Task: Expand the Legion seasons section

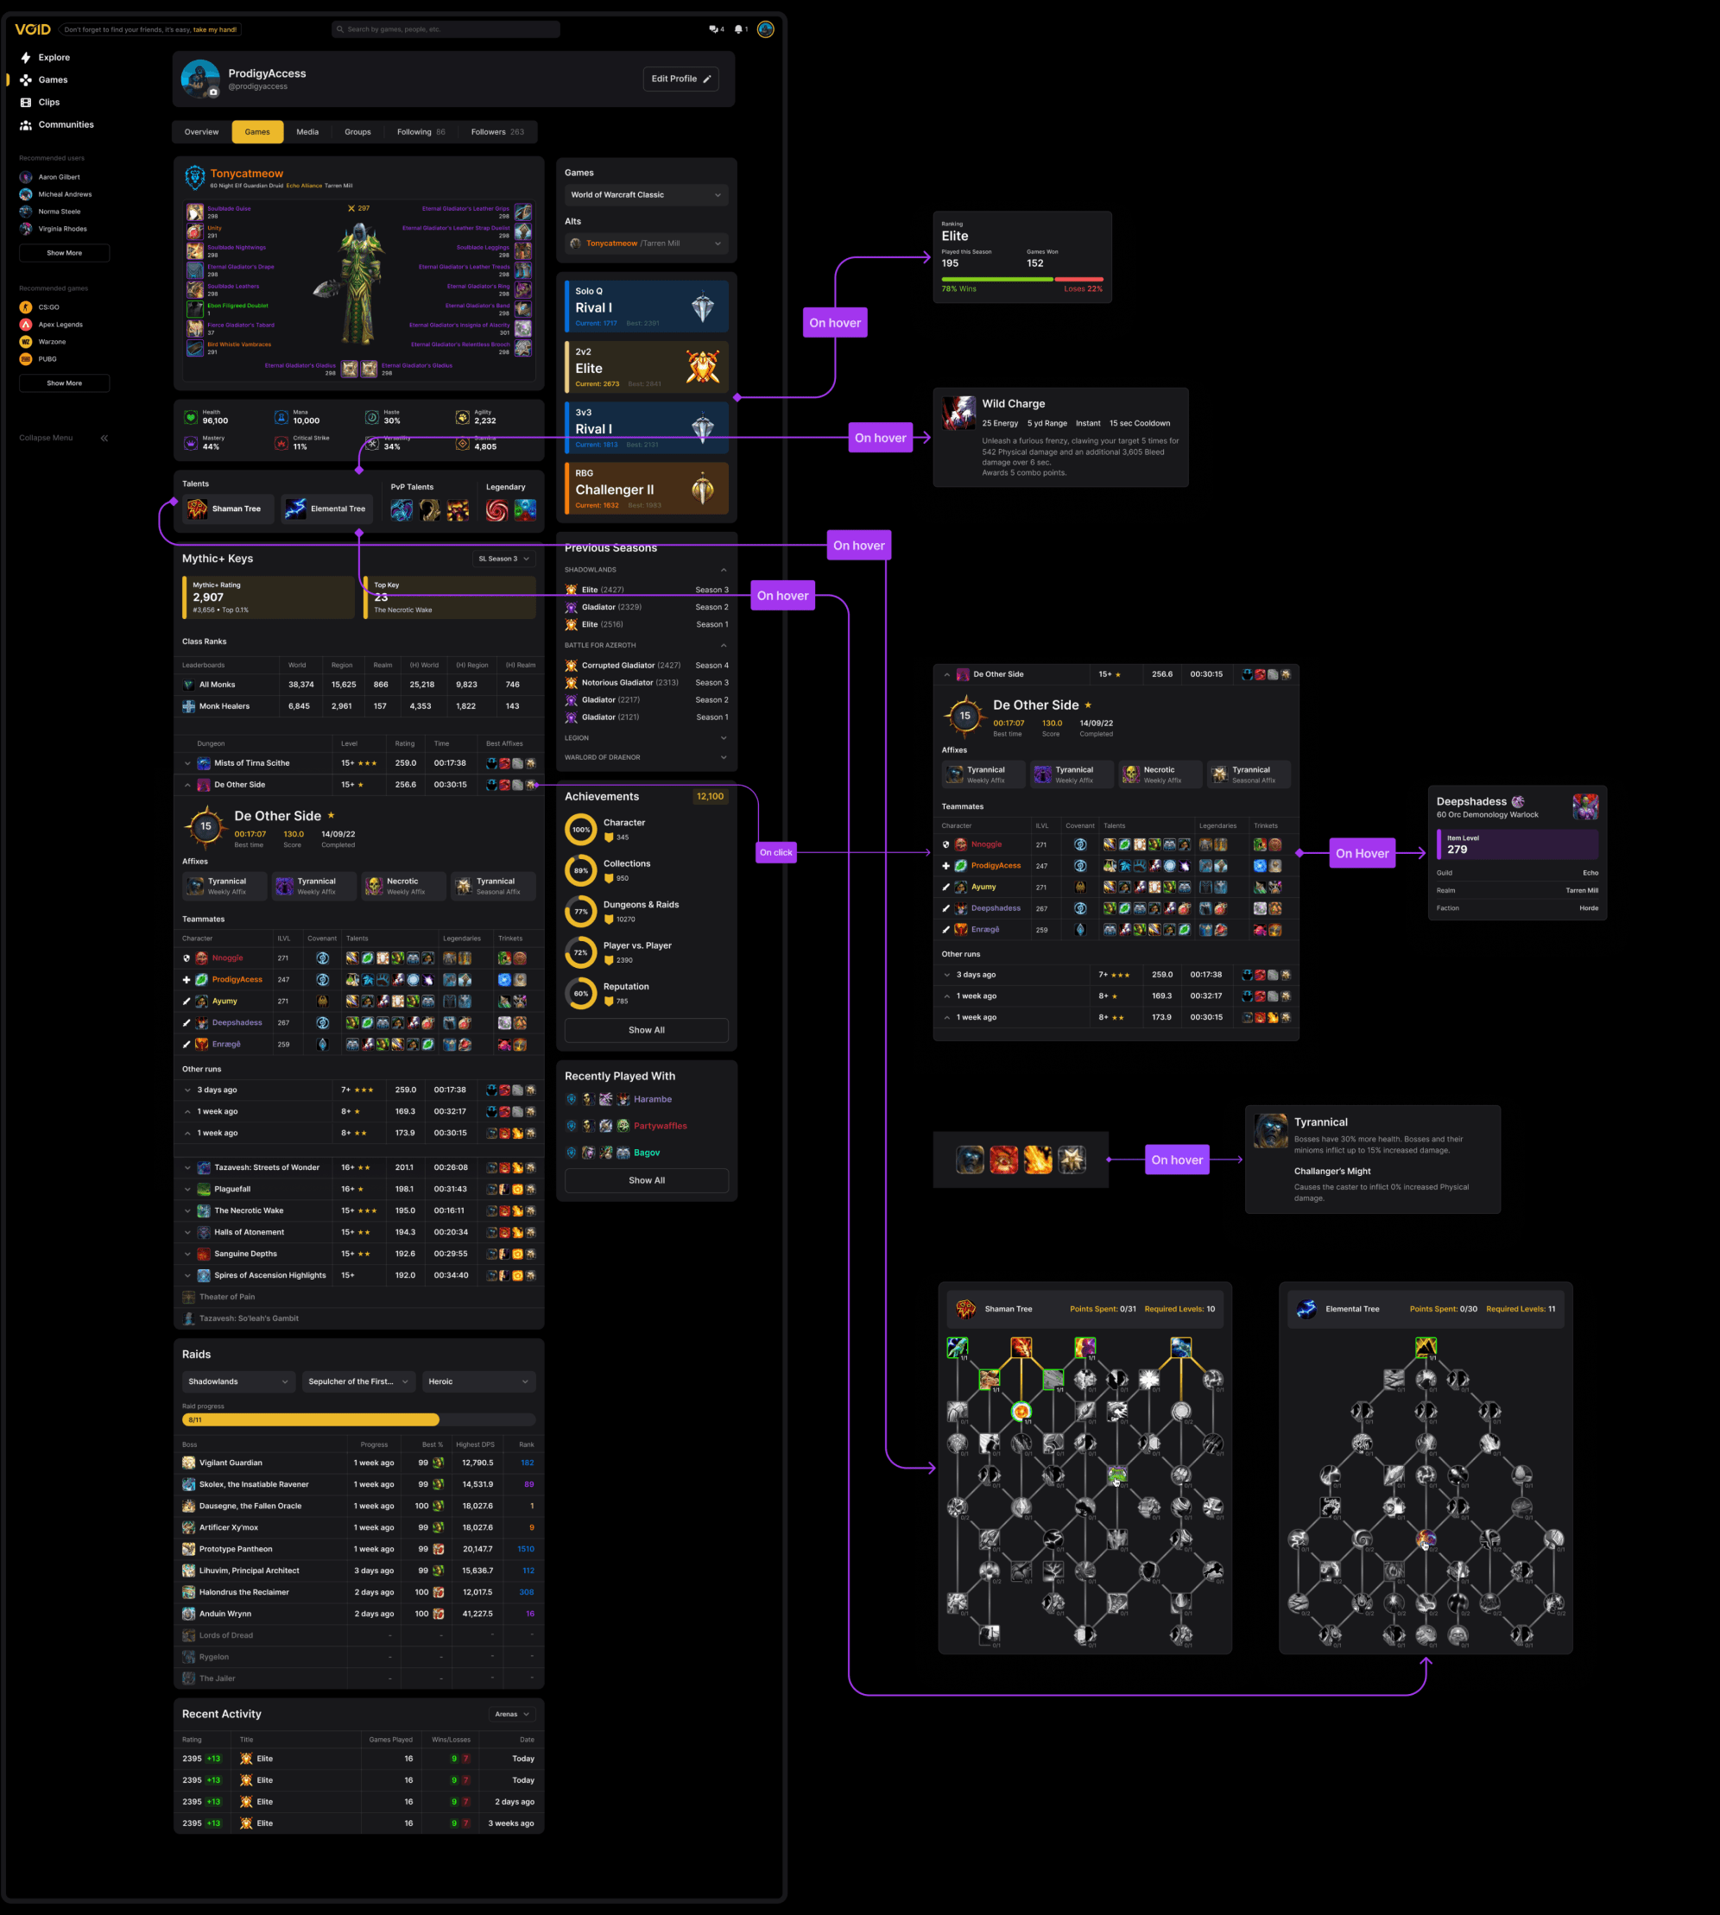Action: 723,738
